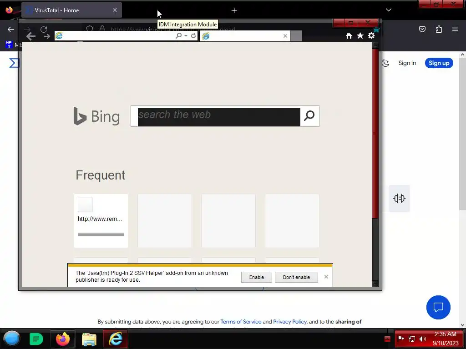
Task: Click Don't enable for the Java add-on
Action: tap(296, 277)
